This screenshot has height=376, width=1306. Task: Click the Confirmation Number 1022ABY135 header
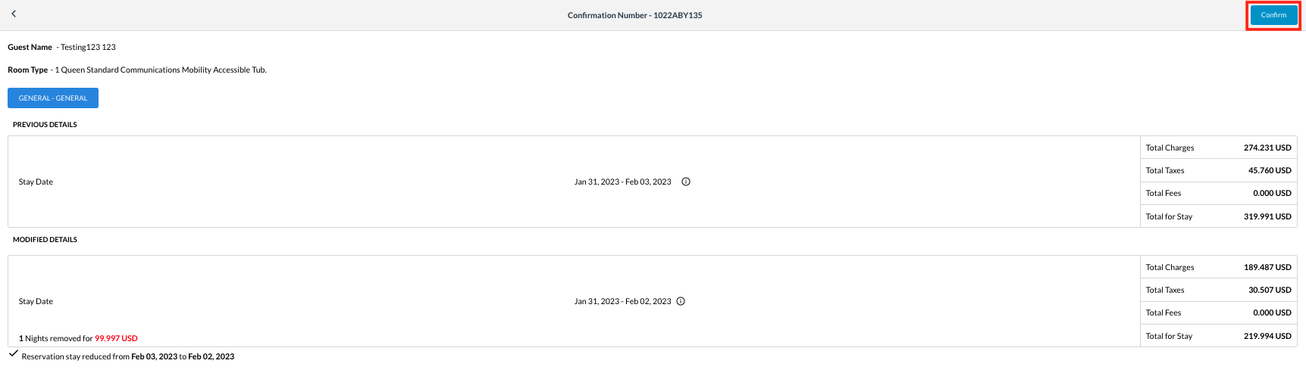coord(634,15)
